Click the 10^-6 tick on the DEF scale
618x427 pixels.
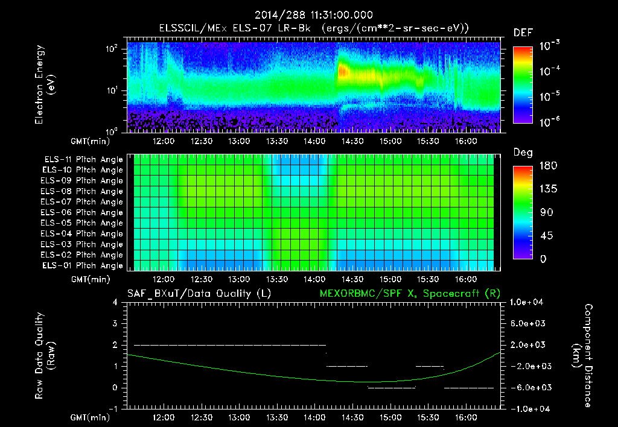[550, 122]
